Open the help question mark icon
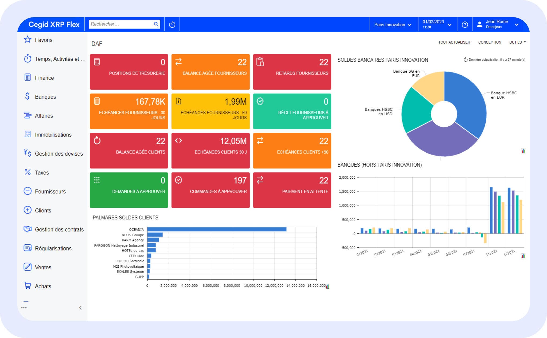 point(465,24)
